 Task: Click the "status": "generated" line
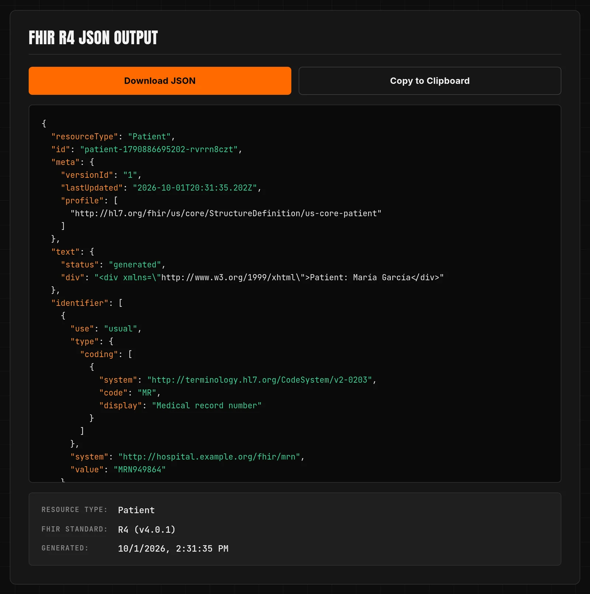click(x=113, y=265)
